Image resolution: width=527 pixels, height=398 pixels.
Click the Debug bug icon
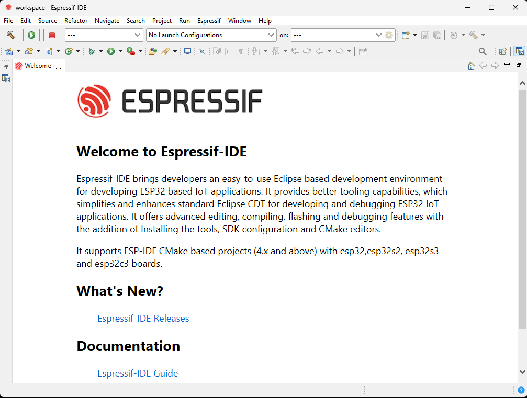pos(91,51)
